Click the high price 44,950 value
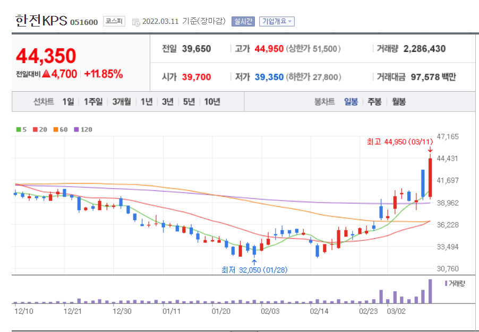This screenshot has width=479, height=332. (269, 49)
